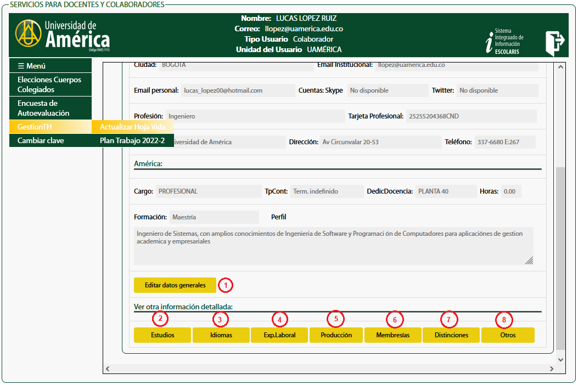
Task: Click the Tarjeta Profesional field
Action: pos(472,116)
